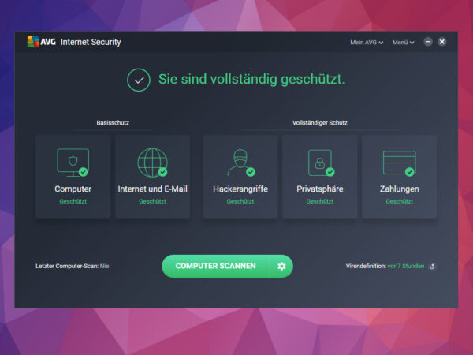Select the Privatsphäre tile title
This screenshot has width=473, height=355.
320,189
